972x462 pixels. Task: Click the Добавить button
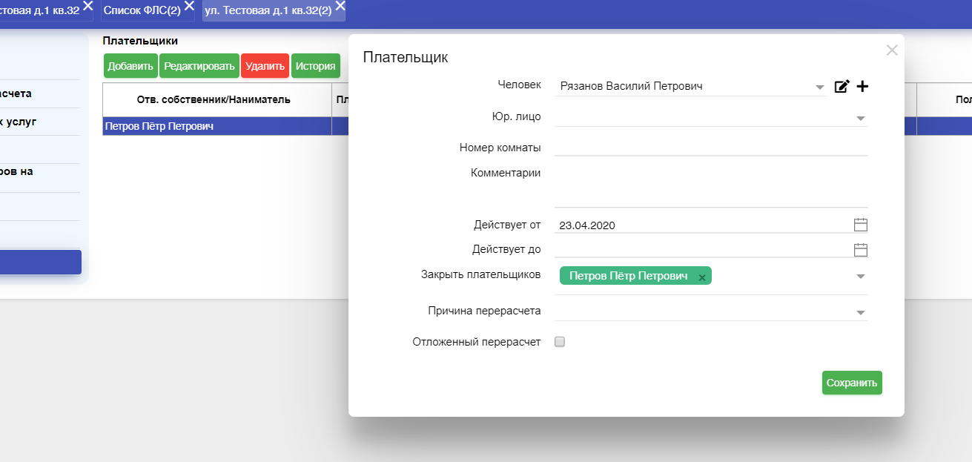(130, 66)
